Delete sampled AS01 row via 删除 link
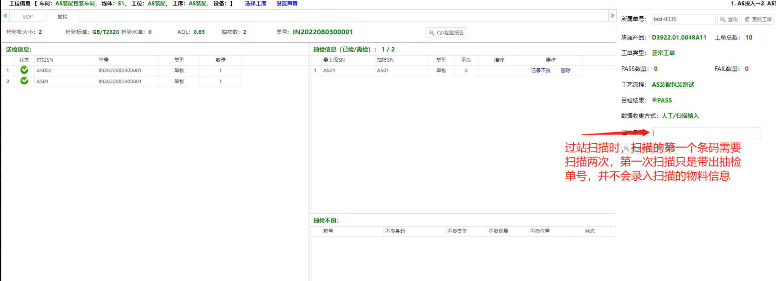 pyautogui.click(x=565, y=70)
